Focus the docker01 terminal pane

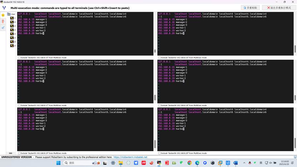pyautogui.click(x=85, y=34)
